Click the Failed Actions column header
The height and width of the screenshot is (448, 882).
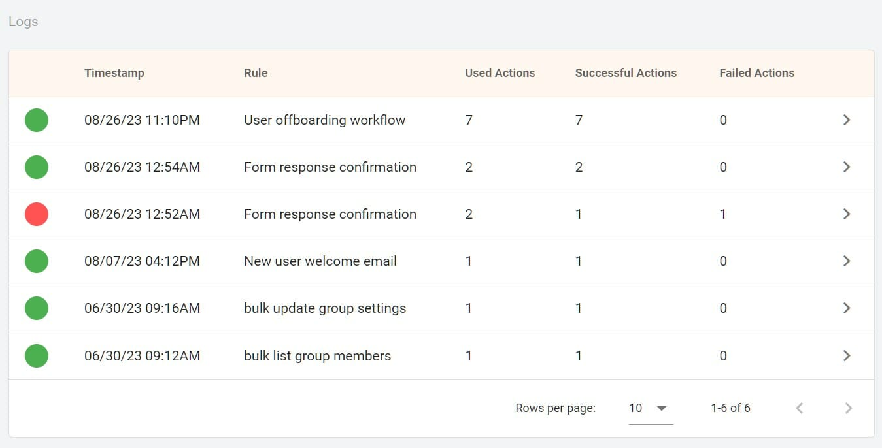click(x=756, y=72)
